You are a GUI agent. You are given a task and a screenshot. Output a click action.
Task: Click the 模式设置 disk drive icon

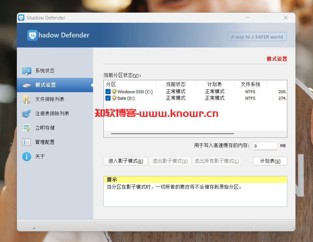coord(27,85)
